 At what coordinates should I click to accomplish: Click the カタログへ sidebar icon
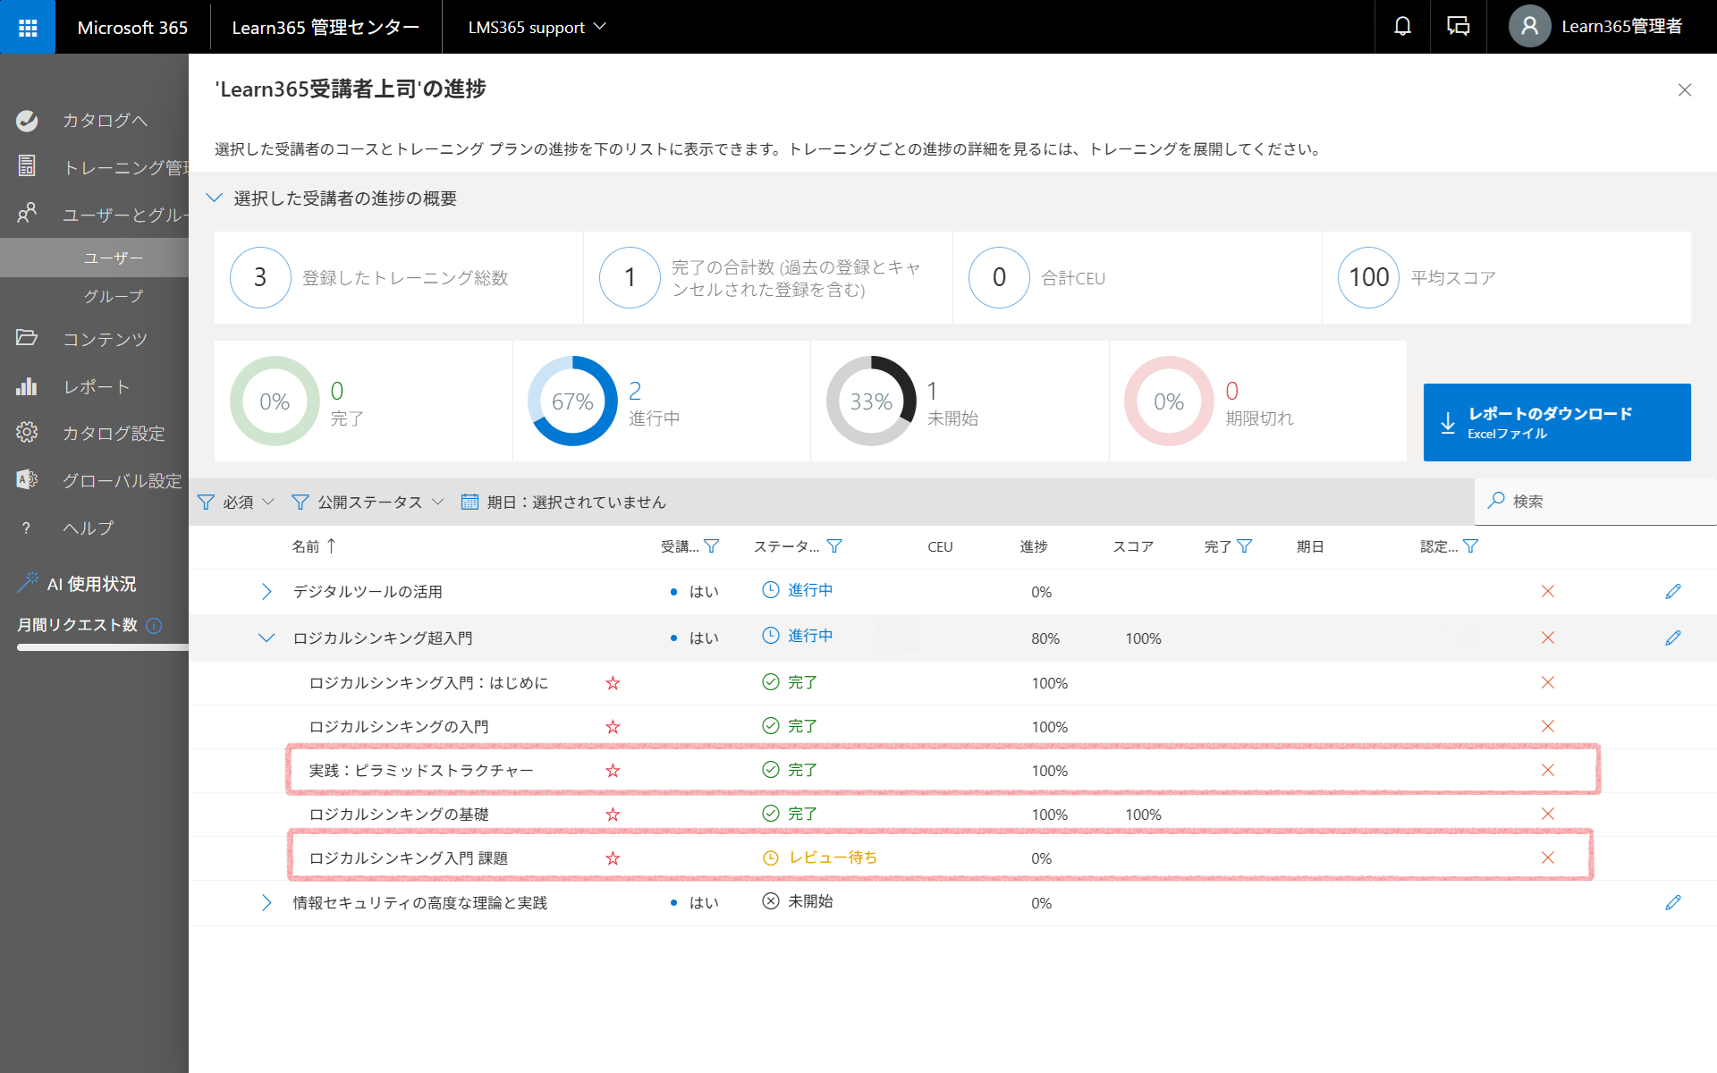(x=27, y=121)
